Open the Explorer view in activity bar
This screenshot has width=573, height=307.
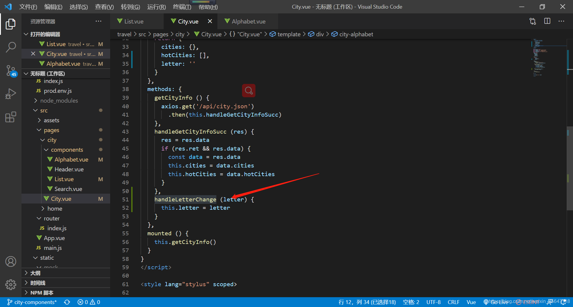pos(11,24)
